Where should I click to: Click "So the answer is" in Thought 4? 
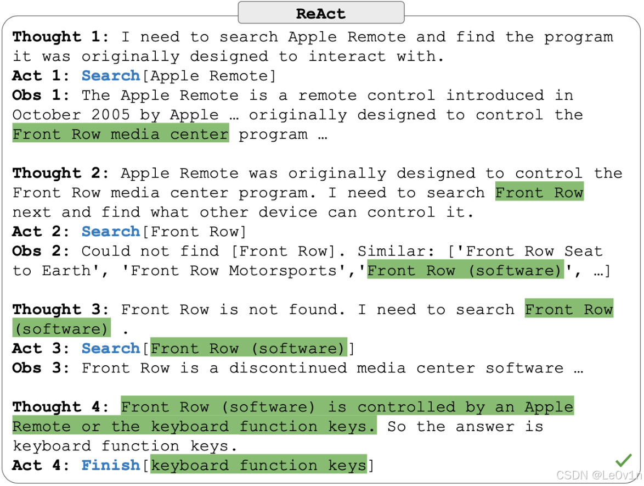pyautogui.click(x=465, y=426)
